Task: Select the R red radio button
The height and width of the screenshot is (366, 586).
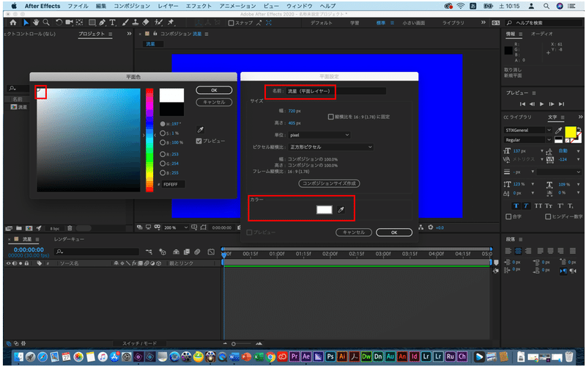Action: pyautogui.click(x=163, y=154)
